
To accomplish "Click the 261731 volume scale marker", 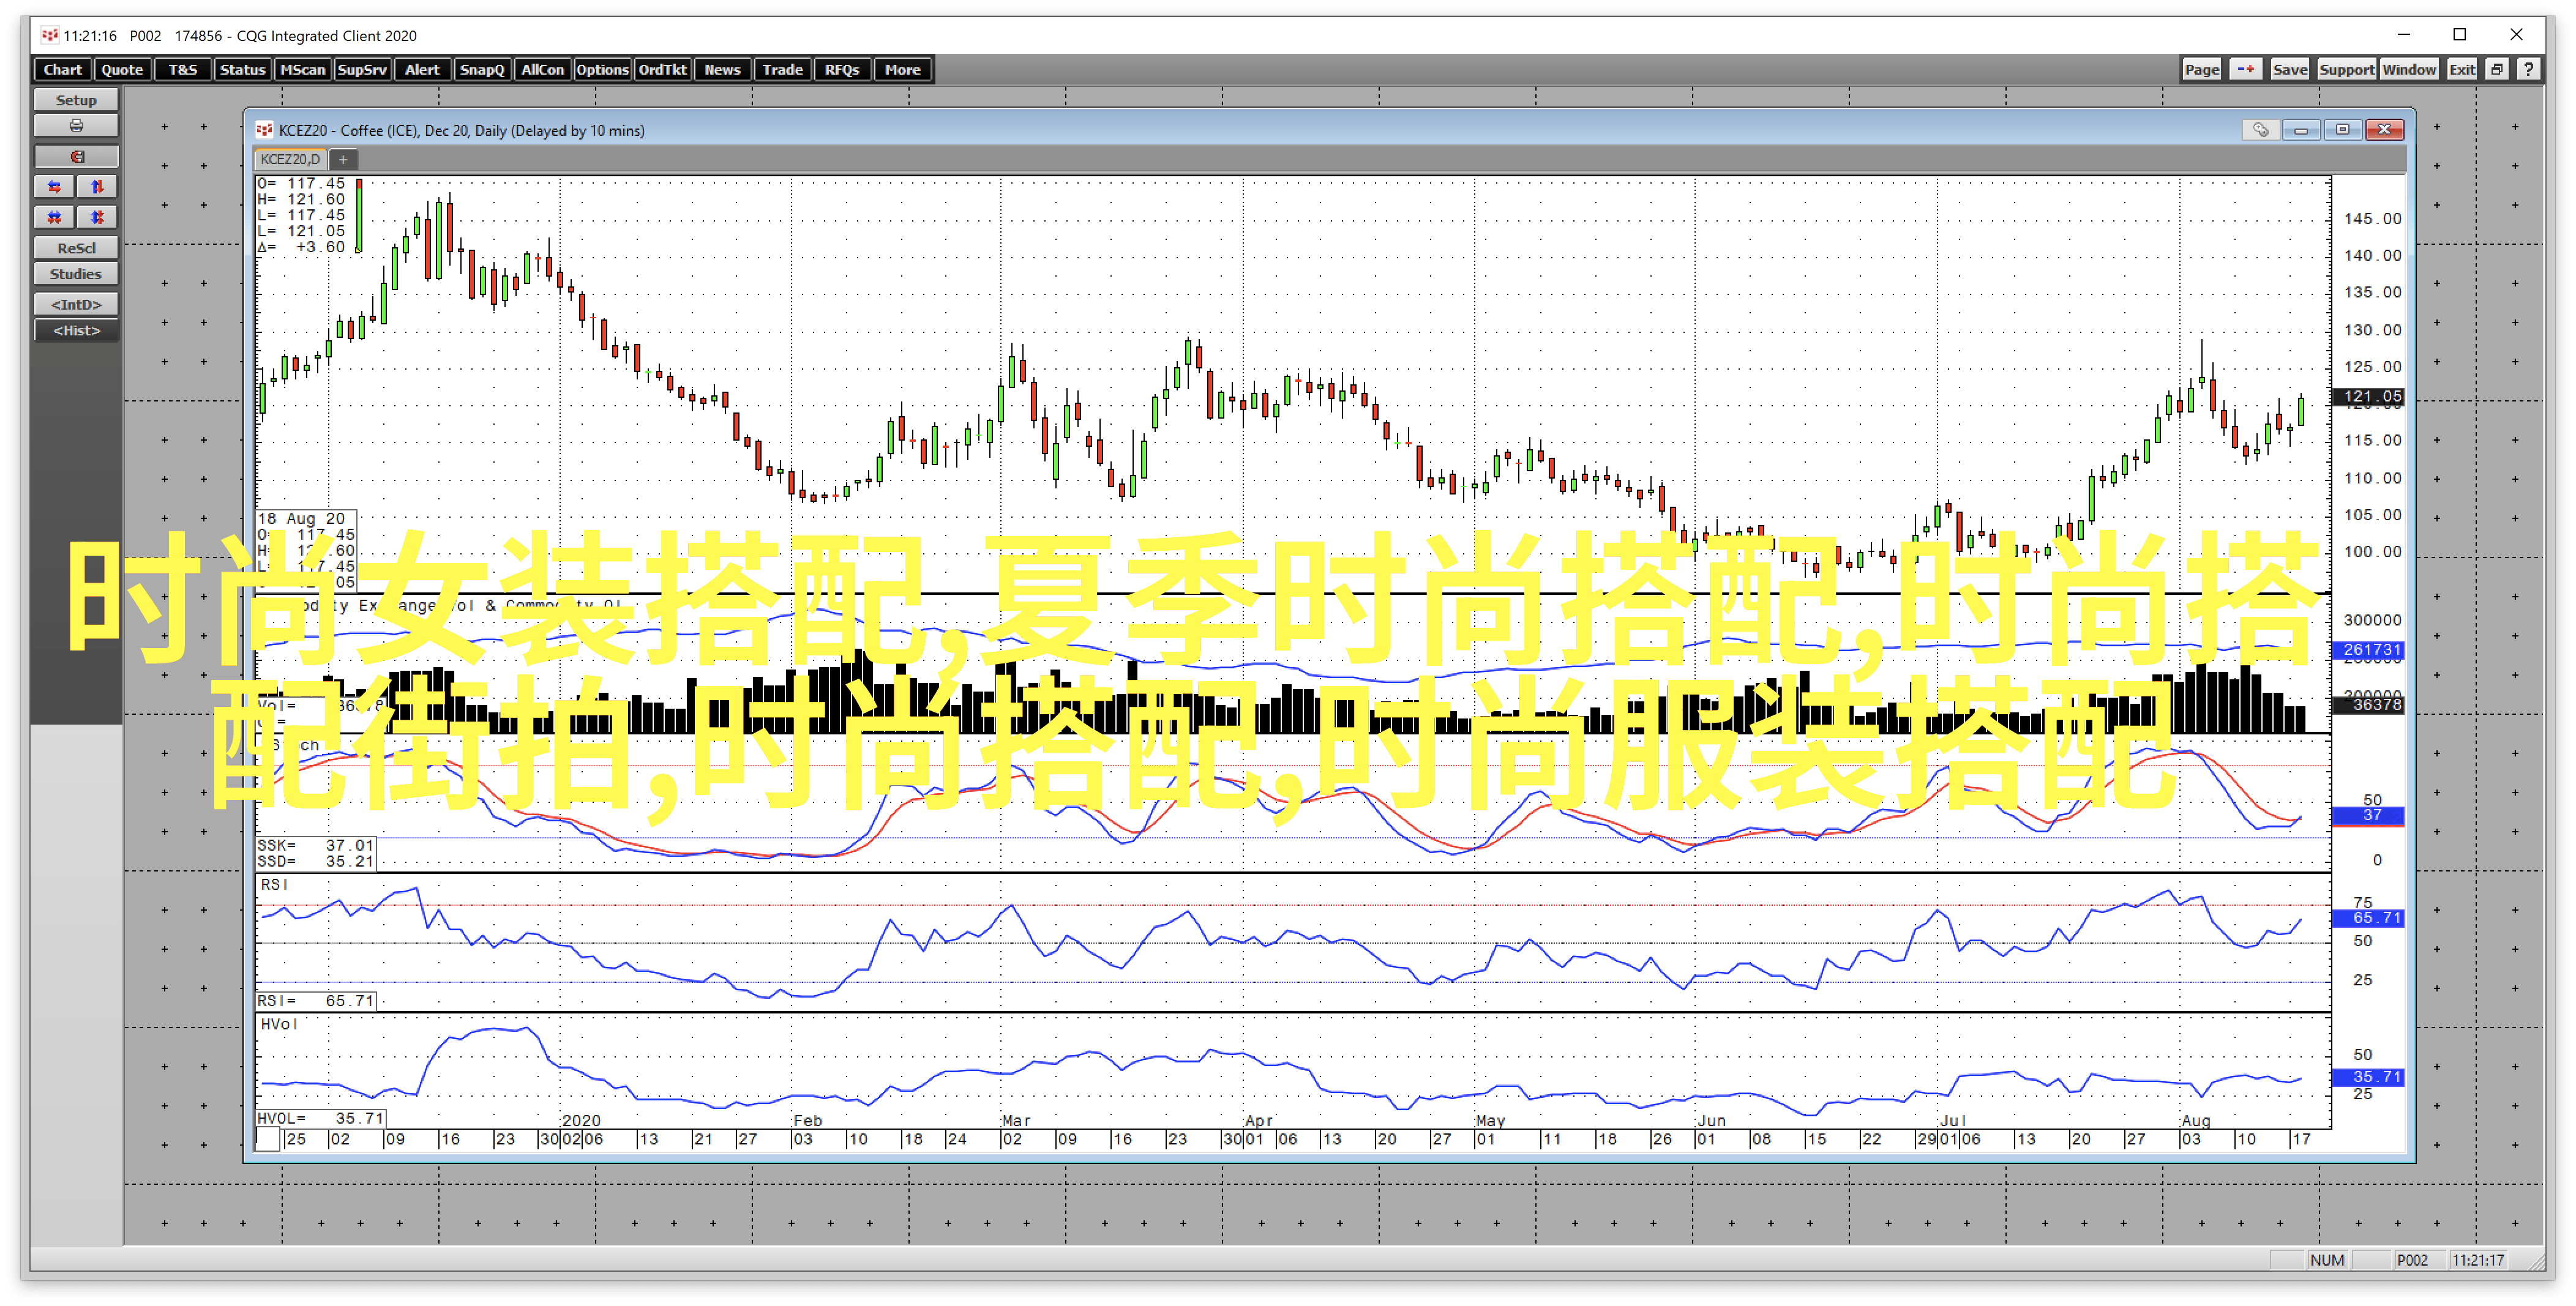I will coord(2369,650).
